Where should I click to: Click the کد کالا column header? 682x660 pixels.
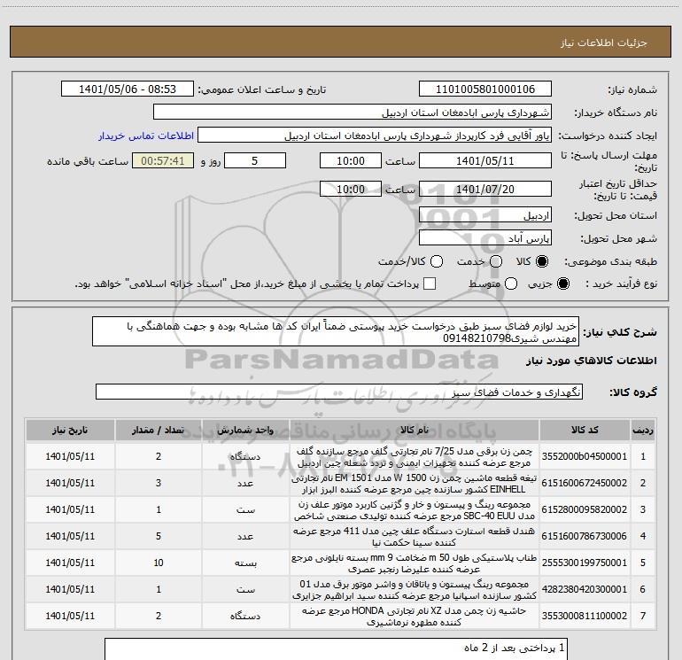click(x=585, y=430)
